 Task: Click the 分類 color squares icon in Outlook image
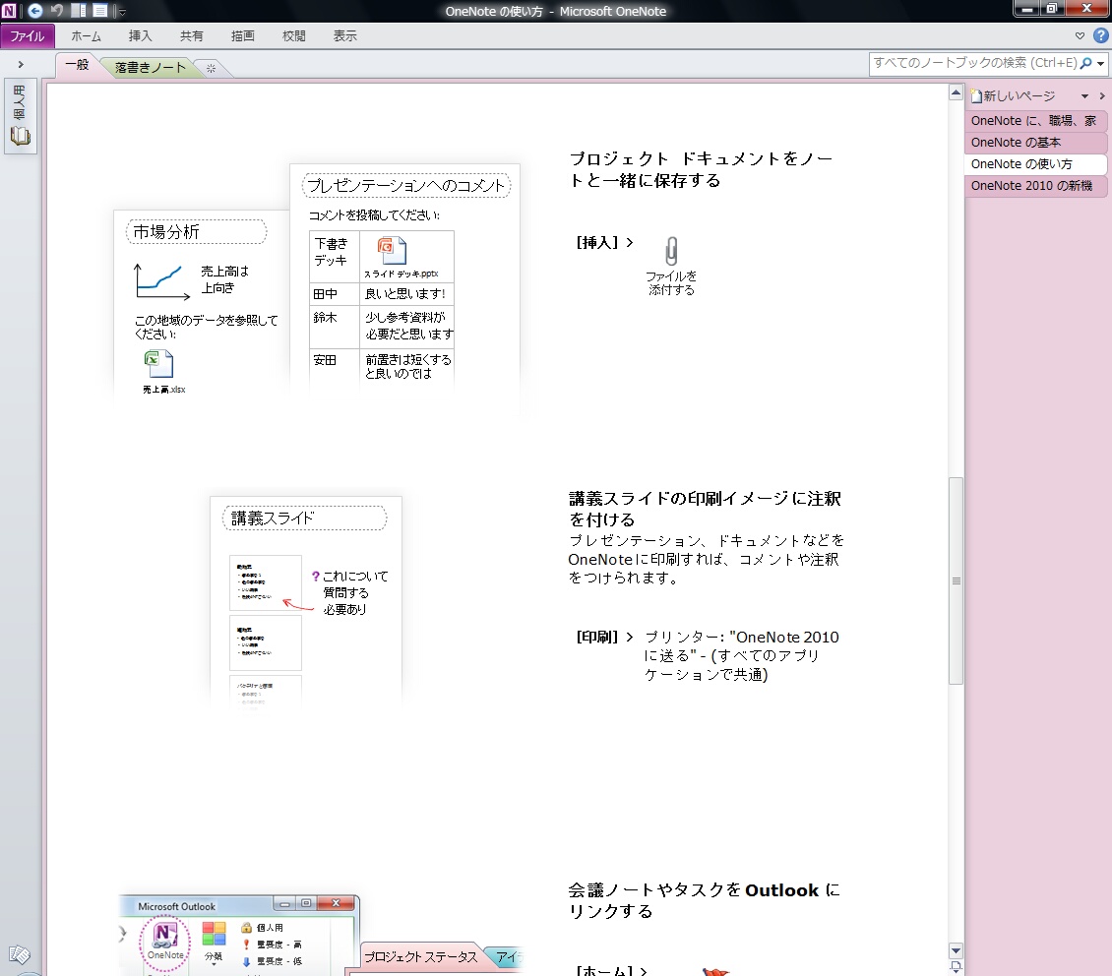[x=214, y=934]
